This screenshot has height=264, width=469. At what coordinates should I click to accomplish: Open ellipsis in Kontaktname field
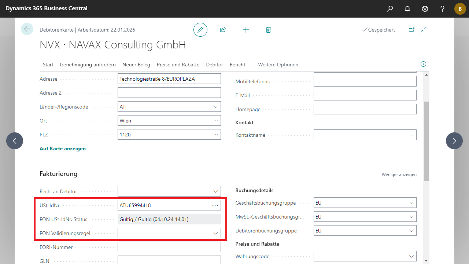411,135
